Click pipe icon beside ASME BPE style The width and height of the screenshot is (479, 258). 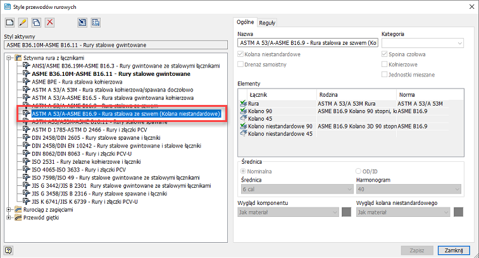27,82
